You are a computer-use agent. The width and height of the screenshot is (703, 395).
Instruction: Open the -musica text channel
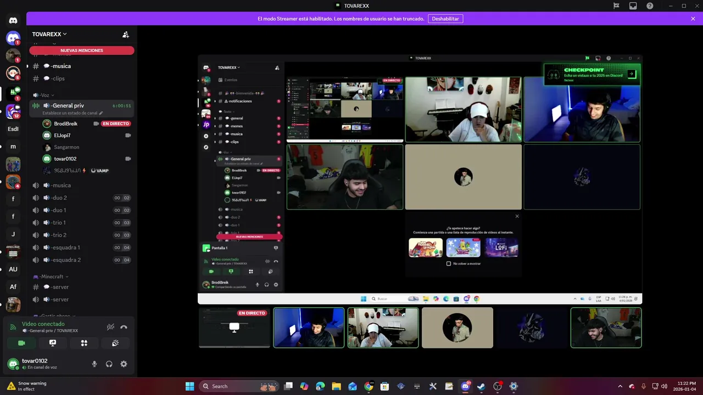(82, 66)
